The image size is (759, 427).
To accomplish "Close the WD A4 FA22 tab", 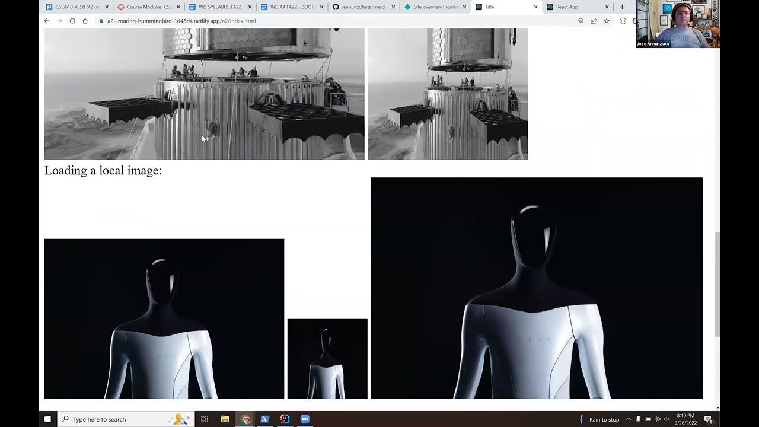I will (x=321, y=7).
